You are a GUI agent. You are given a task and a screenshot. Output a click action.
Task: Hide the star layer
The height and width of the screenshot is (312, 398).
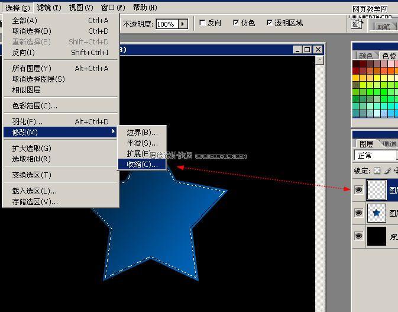358,213
